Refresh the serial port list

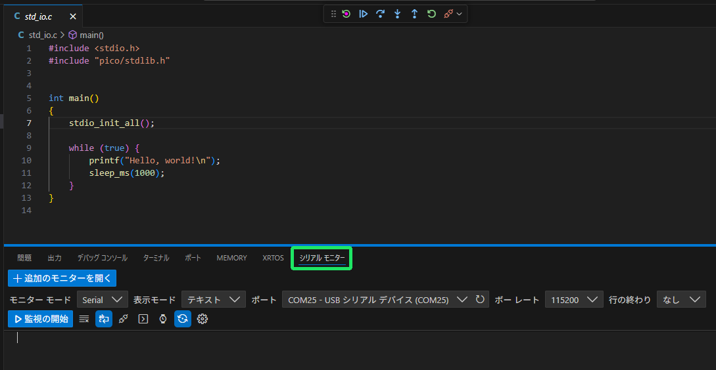click(481, 299)
